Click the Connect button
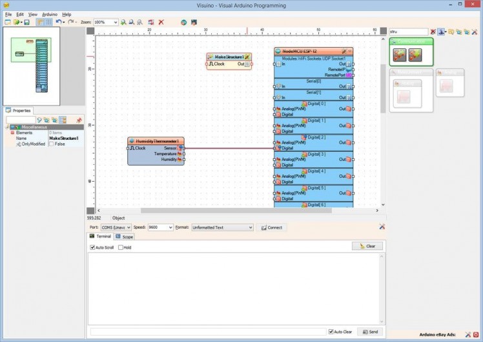The image size is (483, 342). (271, 227)
